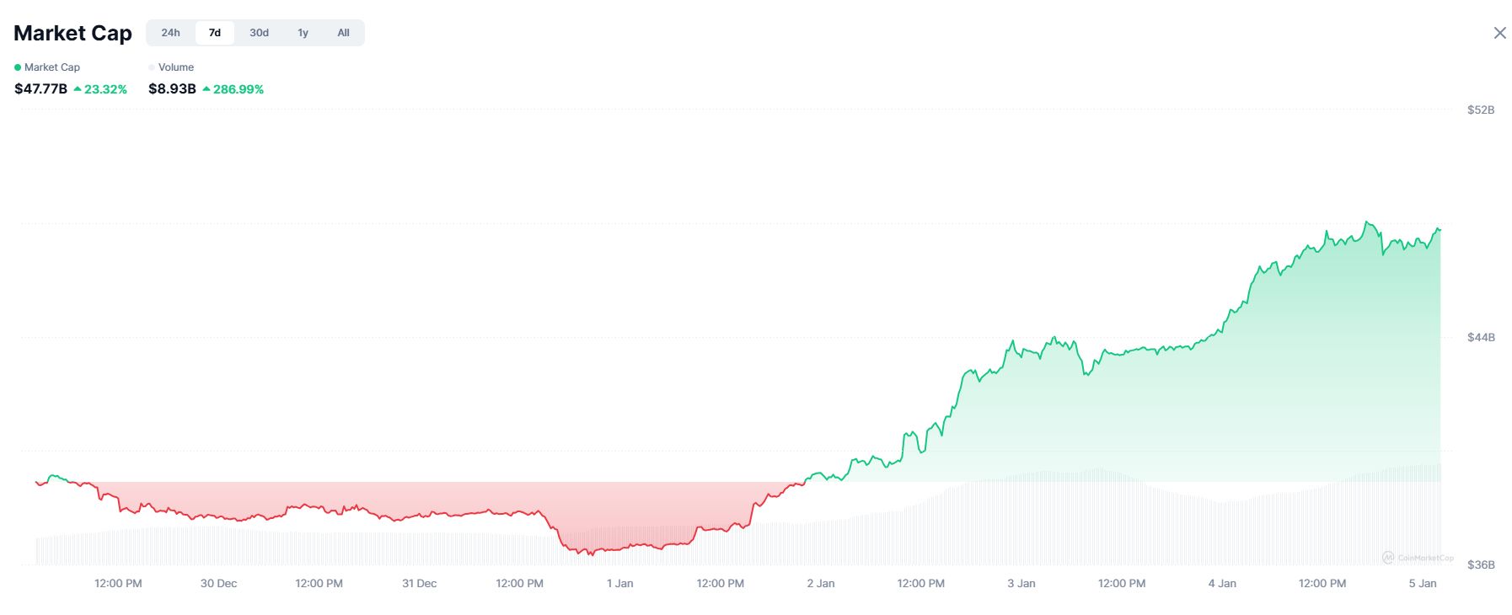Switch chart to the 30d range

click(x=259, y=33)
